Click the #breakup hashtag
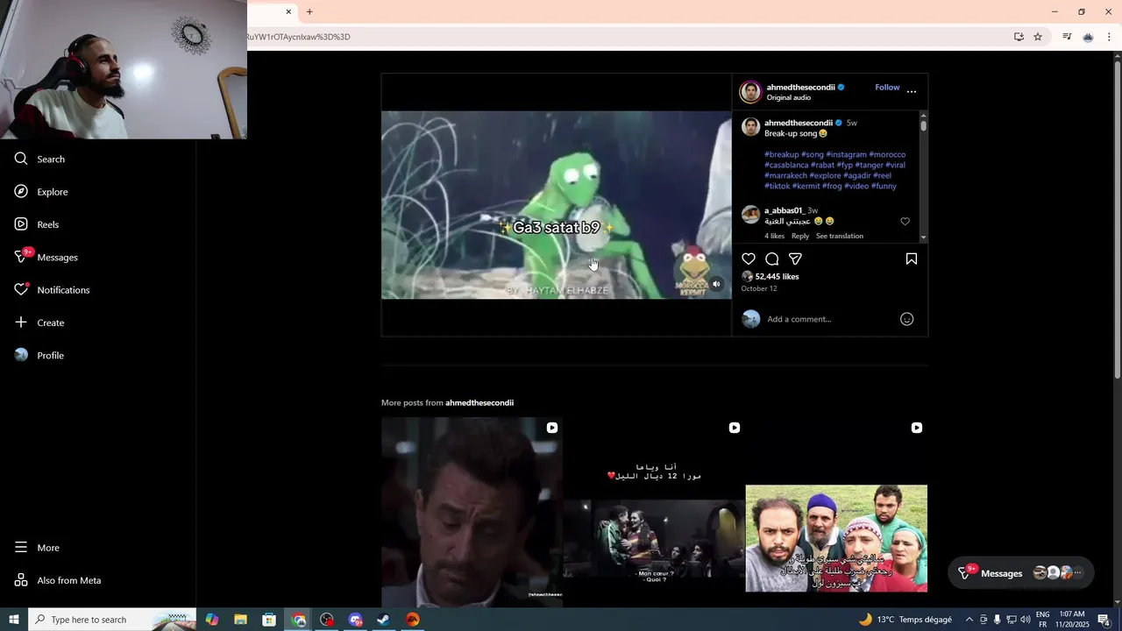 pyautogui.click(x=782, y=154)
